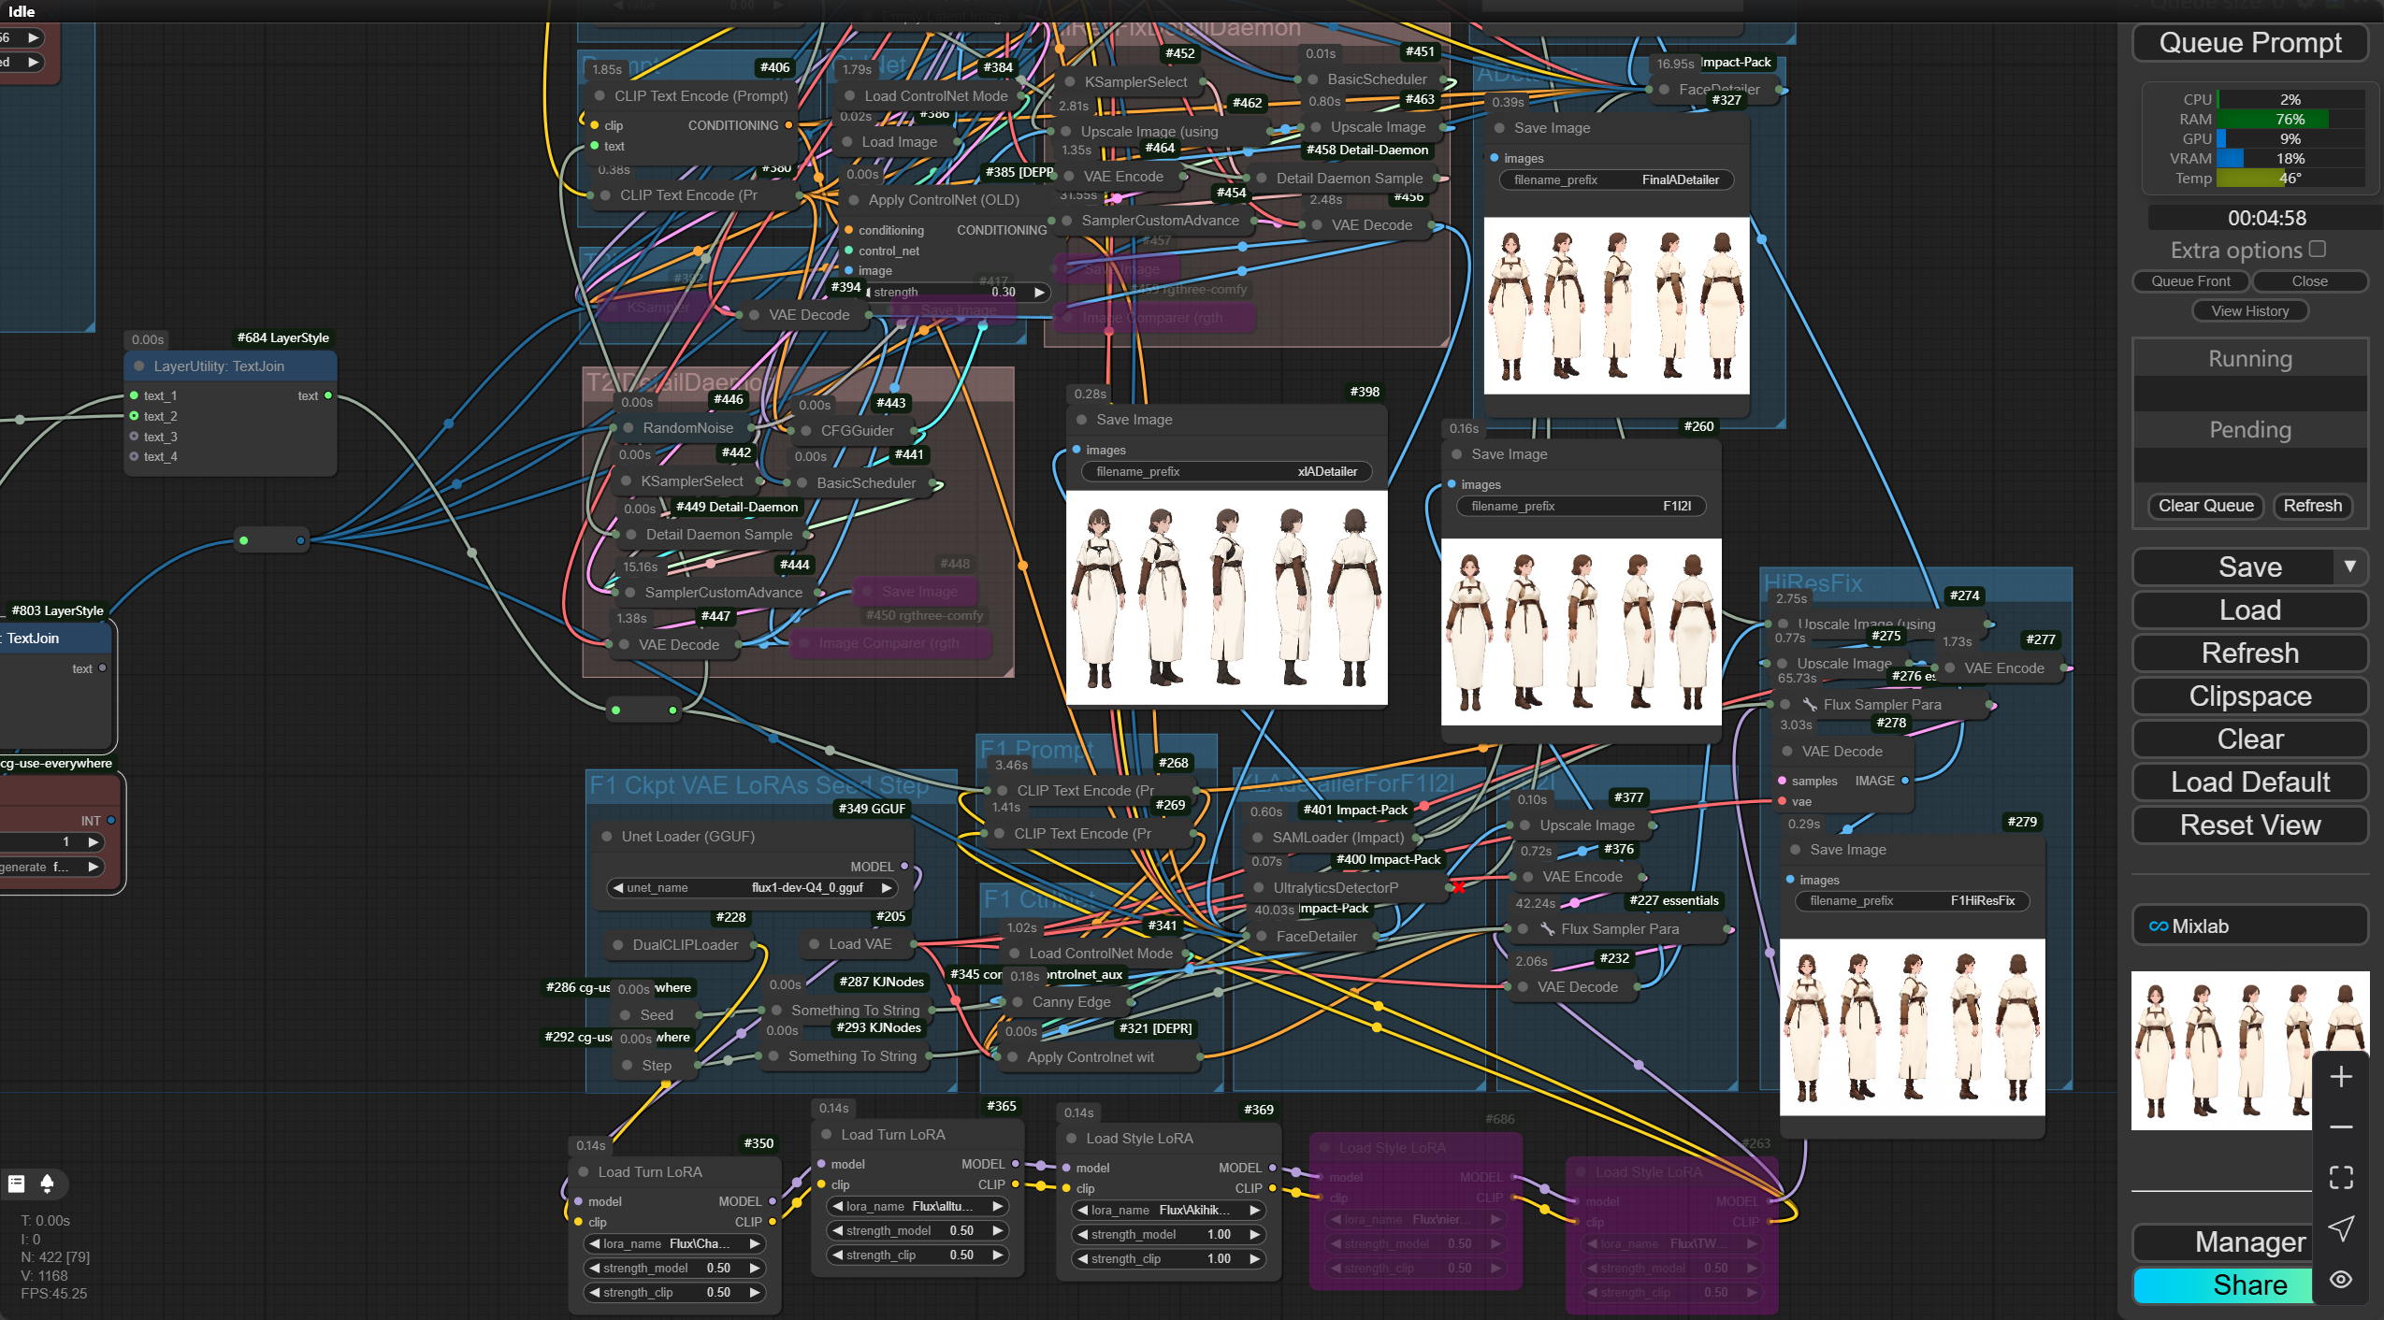
Task: Adjust ControlNet strength 0.30 slider
Action: [x=956, y=292]
